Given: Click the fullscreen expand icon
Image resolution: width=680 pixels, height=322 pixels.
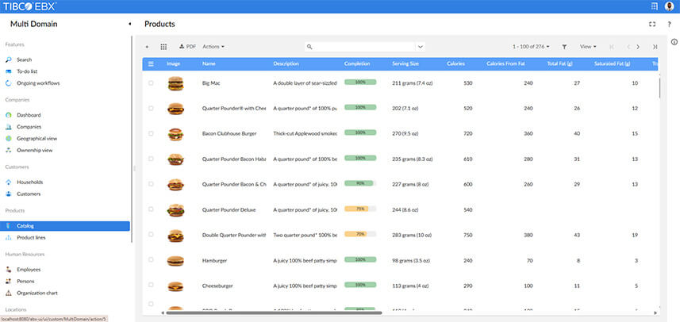Looking at the screenshot, I should [652, 24].
